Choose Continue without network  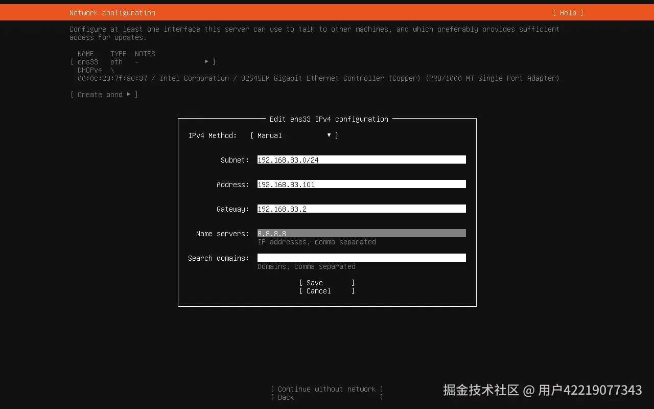tap(327, 389)
